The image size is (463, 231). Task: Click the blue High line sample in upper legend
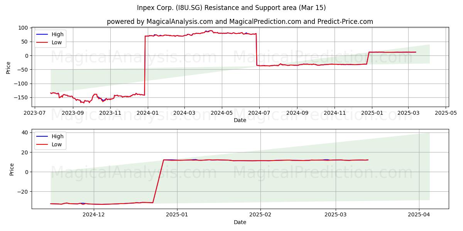coord(42,35)
